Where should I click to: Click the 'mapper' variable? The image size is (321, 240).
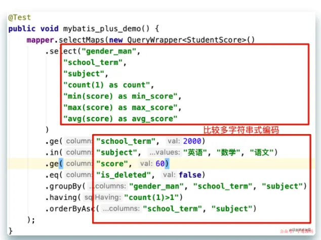40,40
